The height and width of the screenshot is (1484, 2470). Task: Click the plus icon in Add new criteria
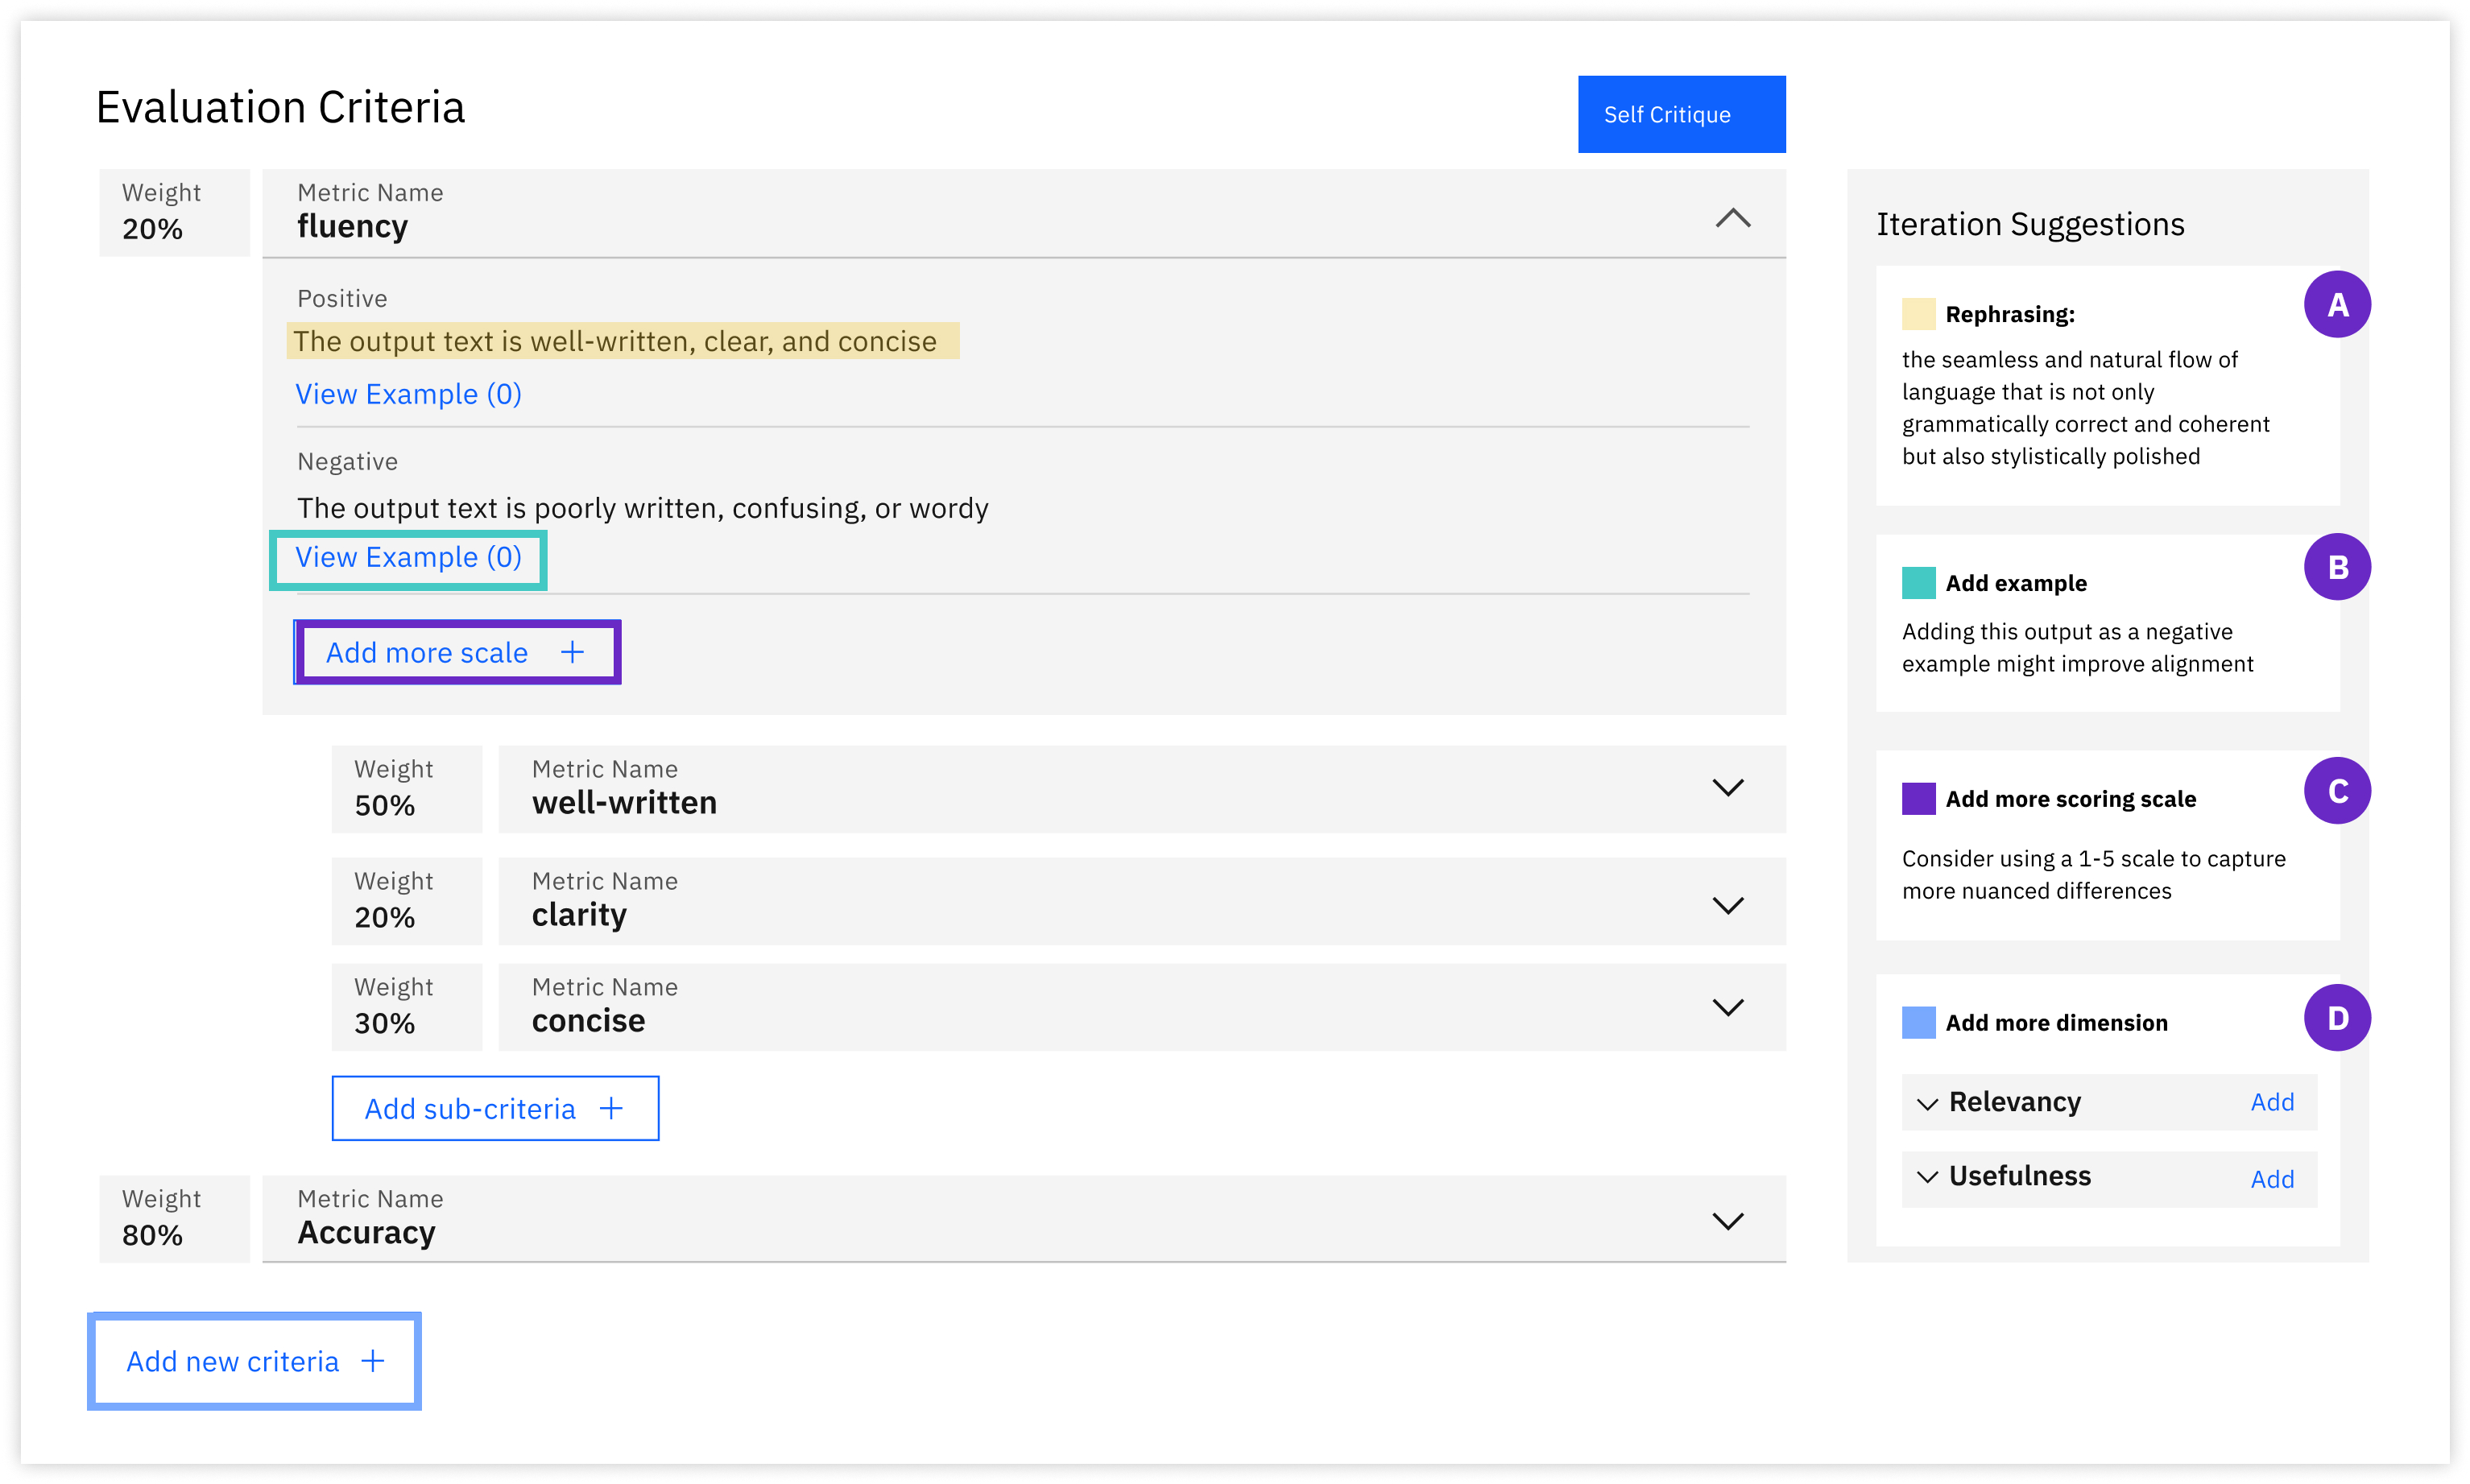coord(373,1361)
